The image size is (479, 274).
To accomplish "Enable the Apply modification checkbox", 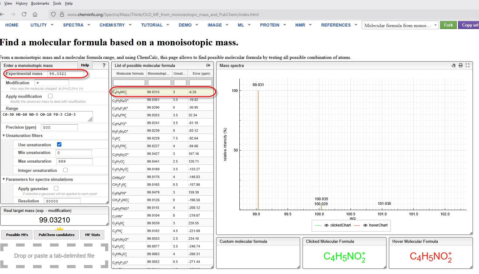I will tap(50, 96).
